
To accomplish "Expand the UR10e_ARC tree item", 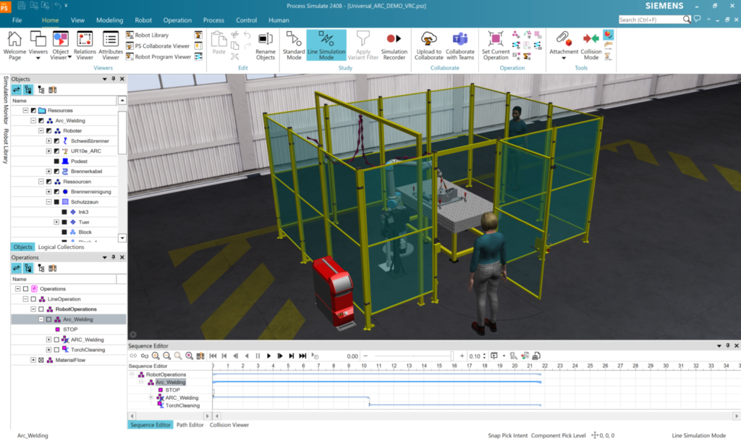I will (49, 151).
